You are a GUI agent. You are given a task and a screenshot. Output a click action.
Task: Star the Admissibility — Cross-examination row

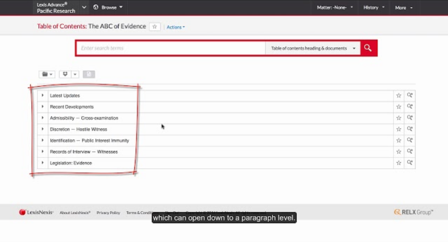pos(399,118)
